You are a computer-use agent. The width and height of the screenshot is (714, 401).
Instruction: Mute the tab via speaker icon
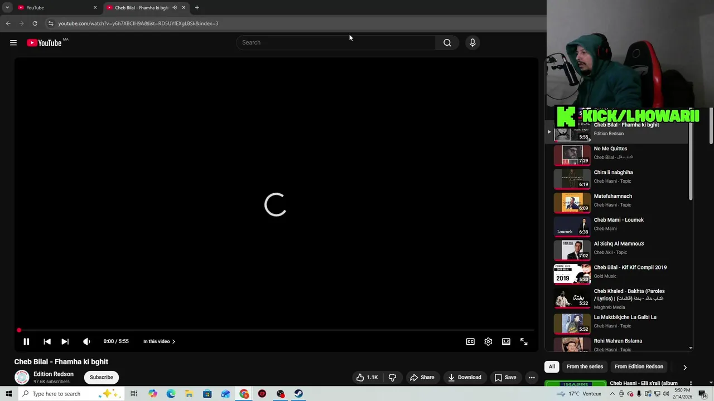tap(175, 8)
